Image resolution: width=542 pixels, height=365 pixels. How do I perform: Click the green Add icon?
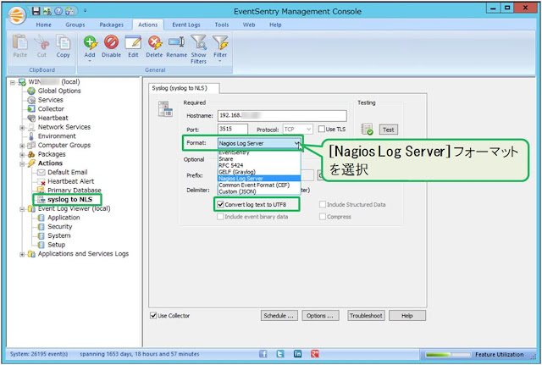click(x=90, y=42)
